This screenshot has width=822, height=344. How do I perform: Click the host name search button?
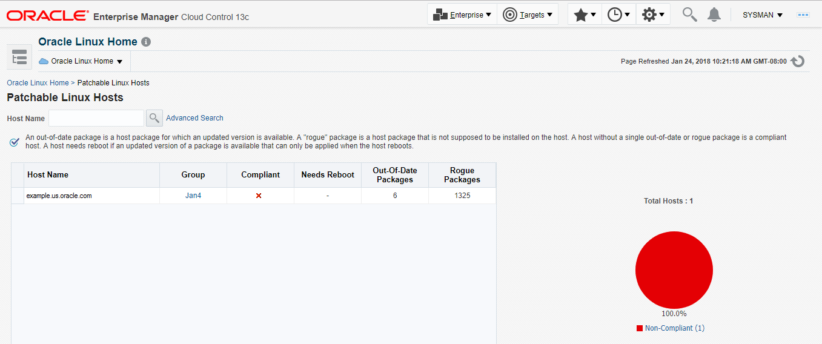154,118
